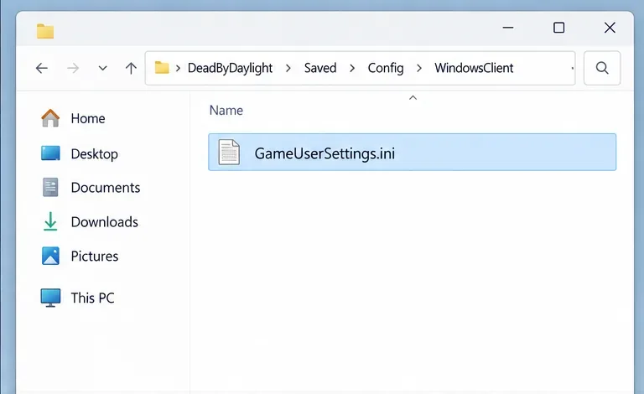Close the File Explorer window
Viewport: 644px width, 394px height.
point(610,28)
